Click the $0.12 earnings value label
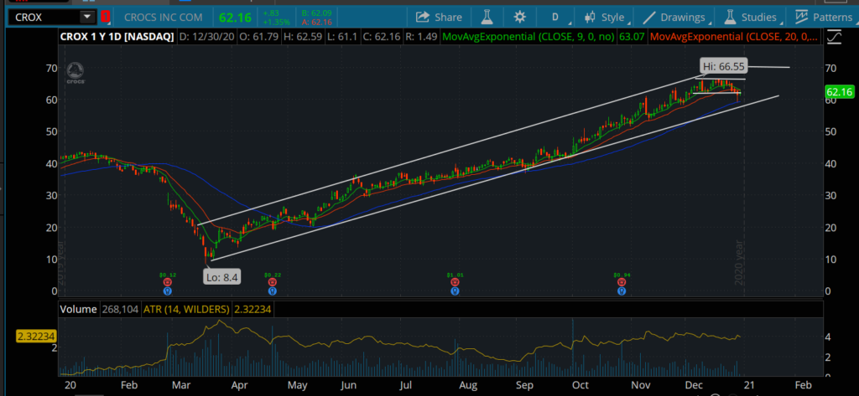 coord(168,275)
